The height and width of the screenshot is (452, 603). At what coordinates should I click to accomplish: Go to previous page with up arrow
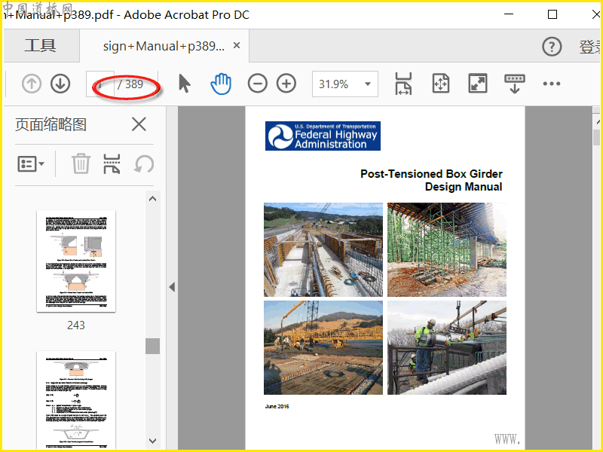(32, 84)
